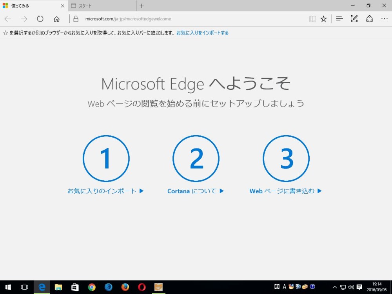Open Opera from the taskbar
This screenshot has height=294, width=392.
click(142, 287)
